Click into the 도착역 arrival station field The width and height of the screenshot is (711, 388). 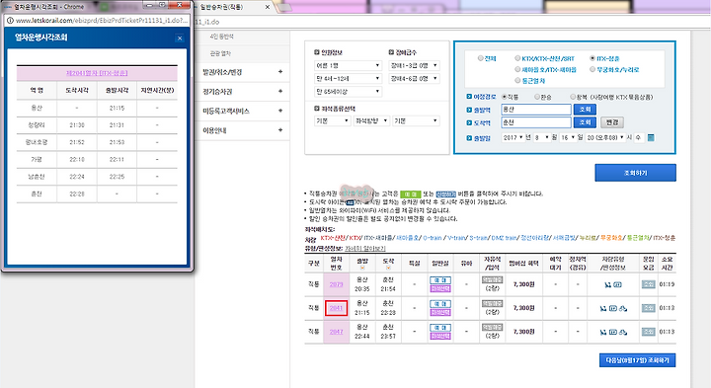(x=536, y=122)
